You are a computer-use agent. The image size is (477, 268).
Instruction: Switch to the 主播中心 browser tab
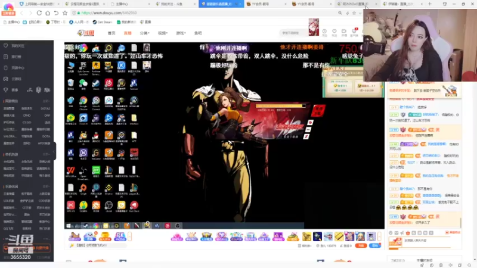(x=131, y=4)
